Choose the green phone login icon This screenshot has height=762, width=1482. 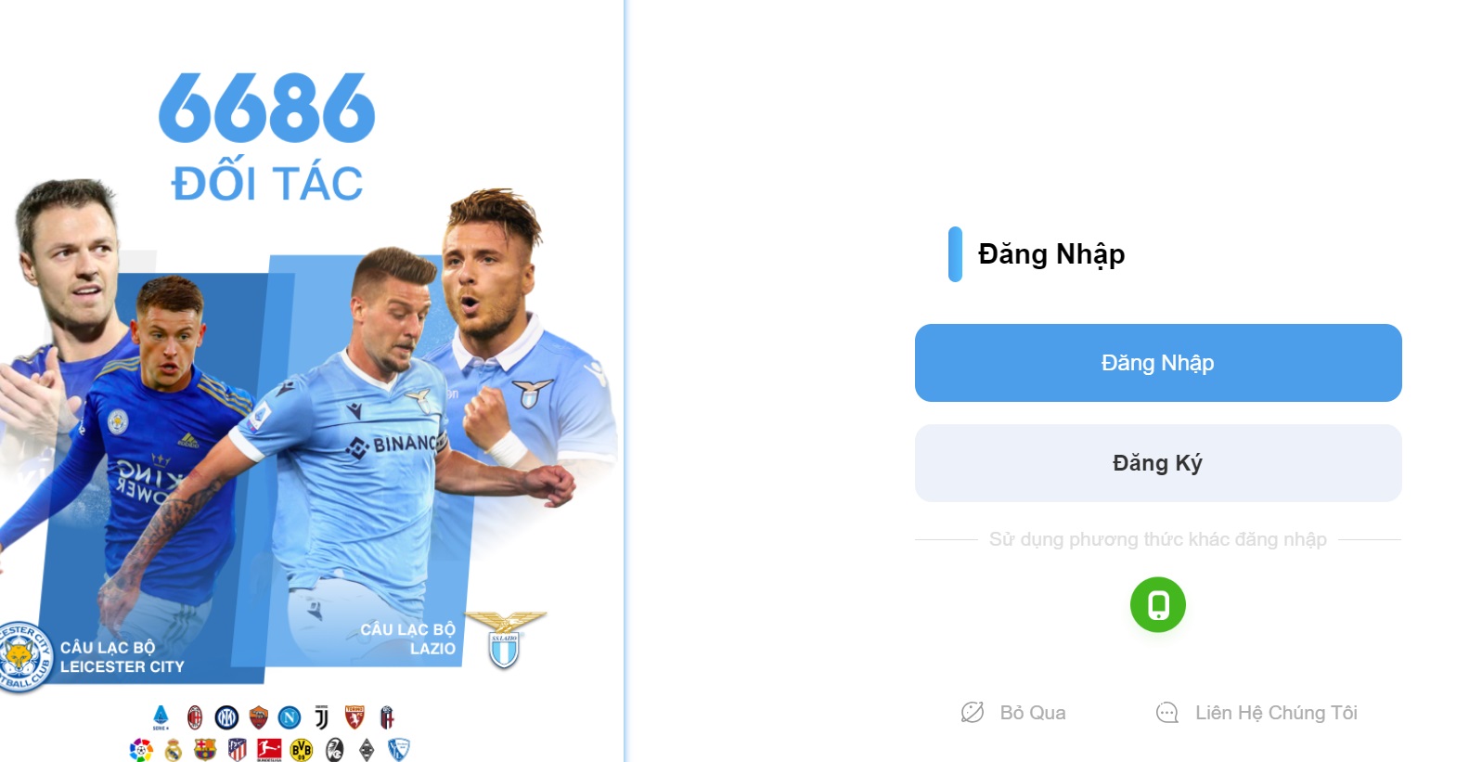coord(1157,605)
